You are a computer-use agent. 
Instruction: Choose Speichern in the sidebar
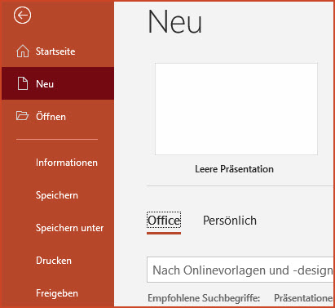click(58, 195)
